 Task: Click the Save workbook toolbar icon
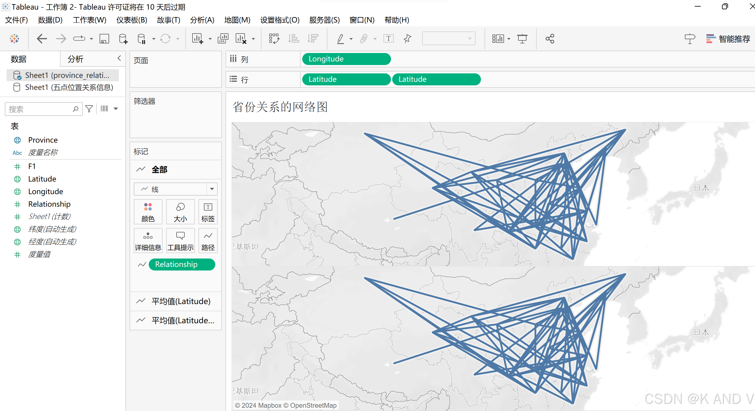(x=104, y=39)
